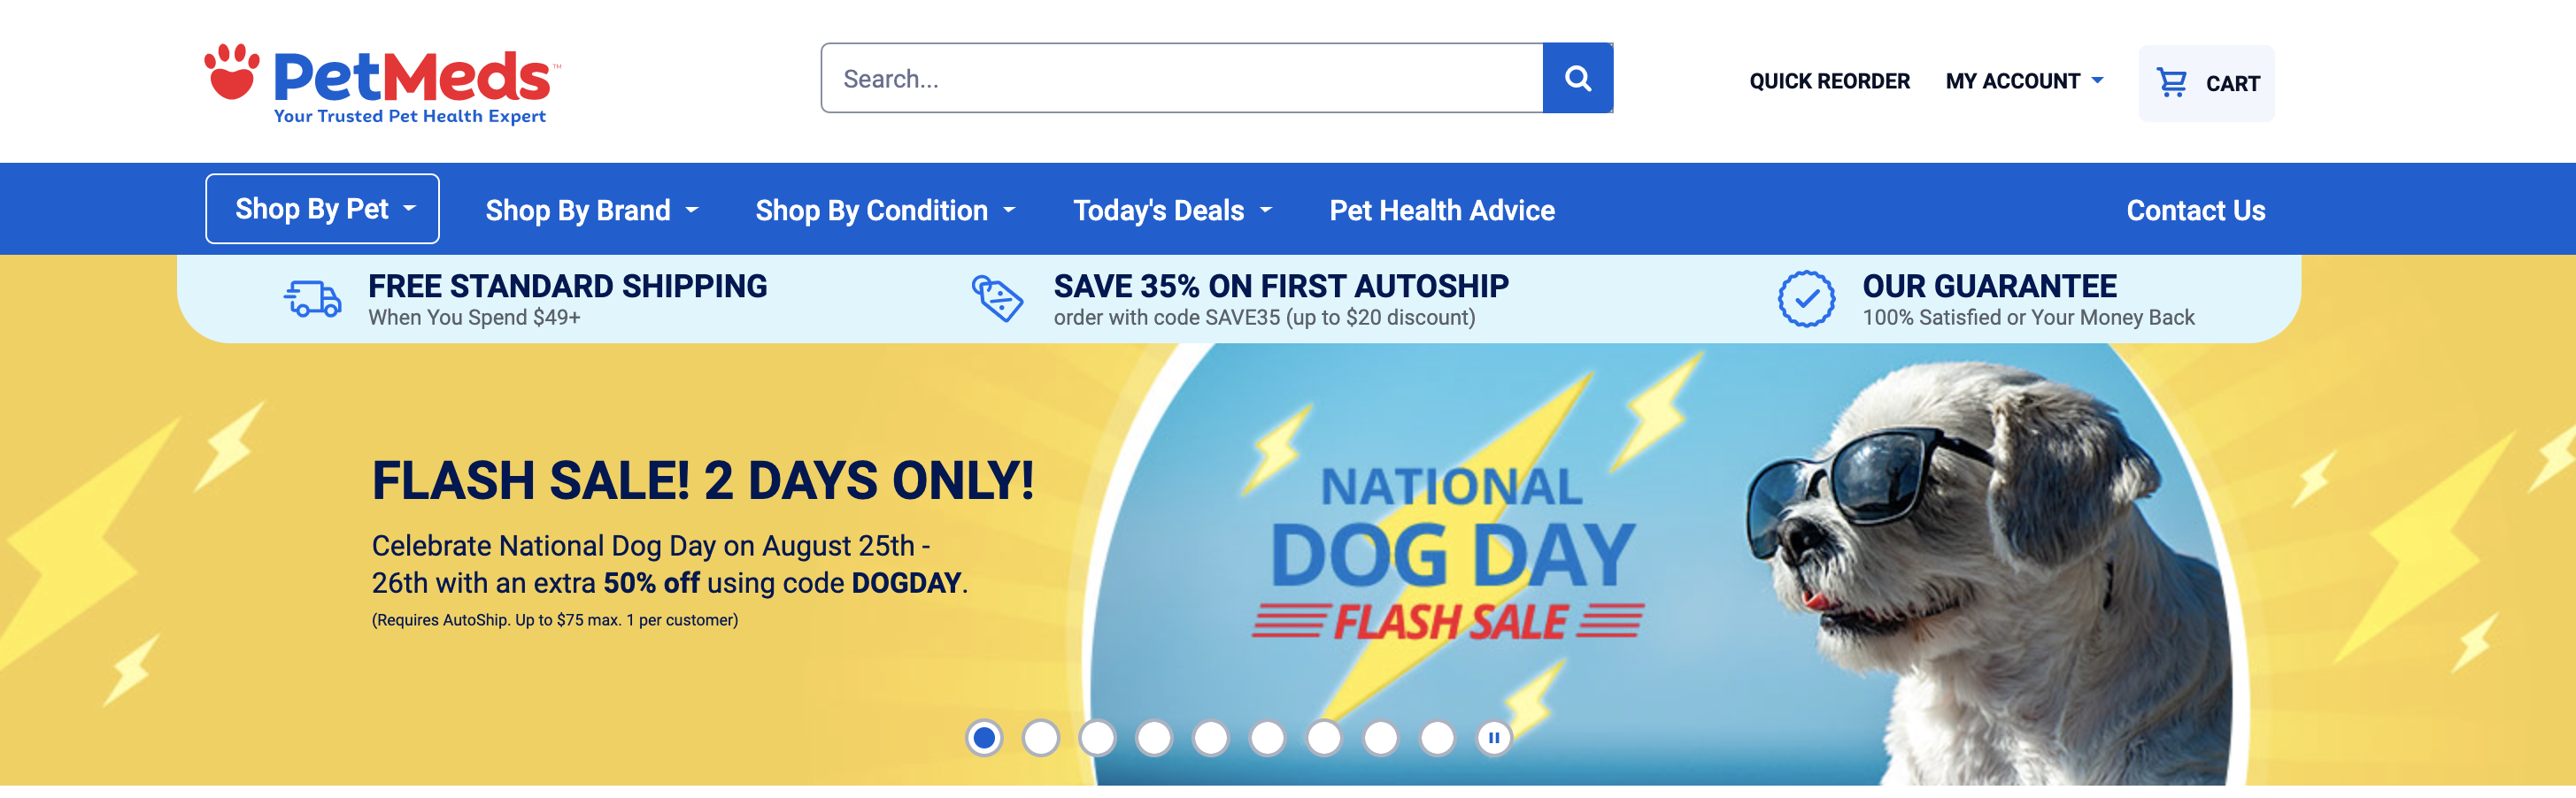Click the PetMeds paw logo
The height and width of the screenshot is (798, 2576).
(x=231, y=72)
